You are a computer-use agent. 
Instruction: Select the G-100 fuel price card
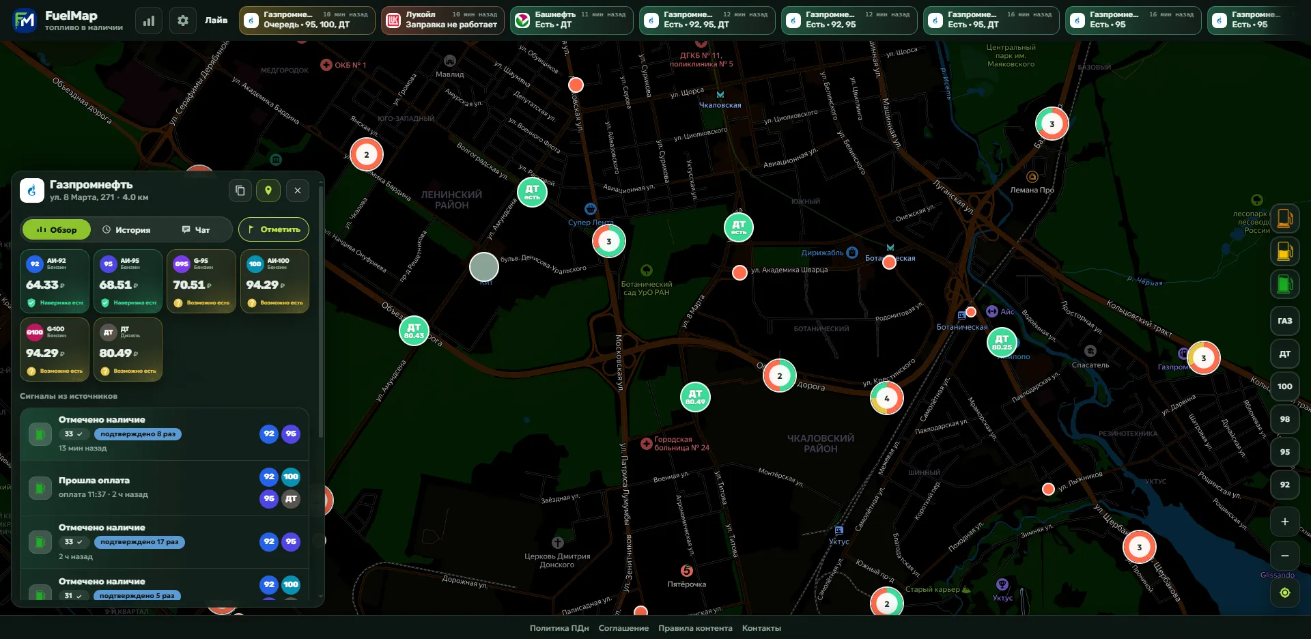tap(55, 350)
